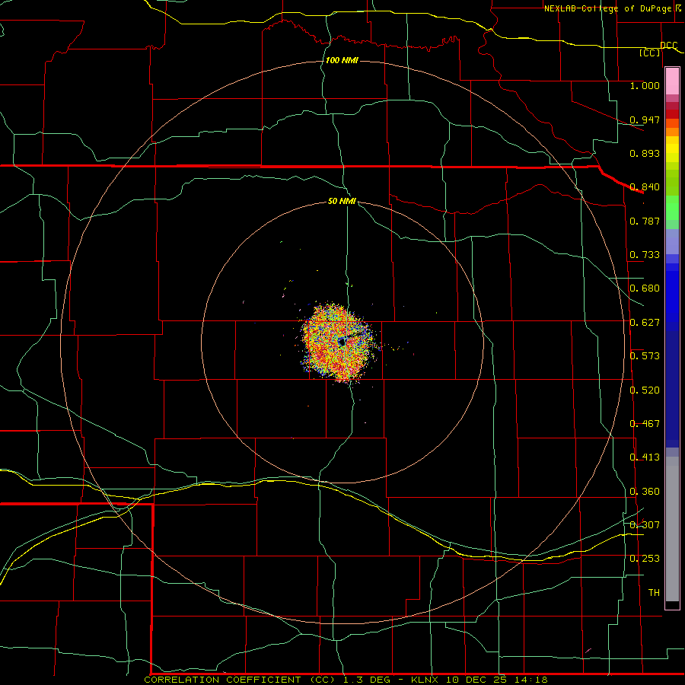This screenshot has width=685, height=685.
Task: Pick the light pink swatch at the top of the color bar
Action: coord(672,81)
